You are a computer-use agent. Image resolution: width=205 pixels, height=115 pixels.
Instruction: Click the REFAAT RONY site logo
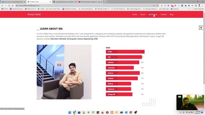click(34, 14)
